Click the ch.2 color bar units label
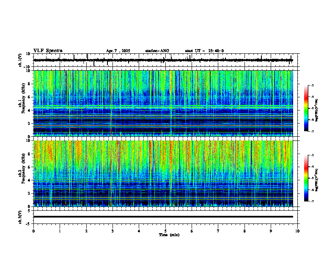 [x=317, y=180]
